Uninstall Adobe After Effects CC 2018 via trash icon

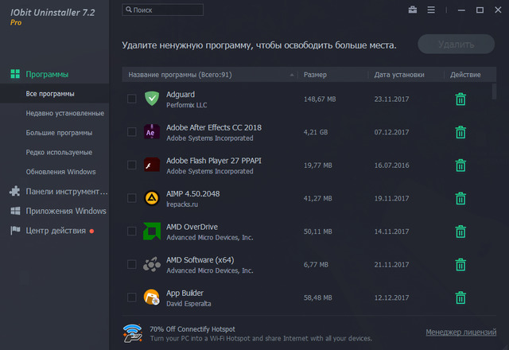click(x=460, y=132)
